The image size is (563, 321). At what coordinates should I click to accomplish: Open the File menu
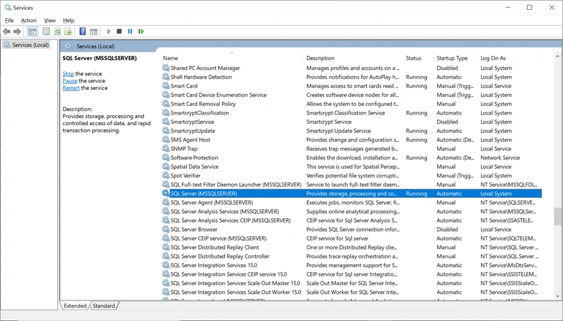9,21
